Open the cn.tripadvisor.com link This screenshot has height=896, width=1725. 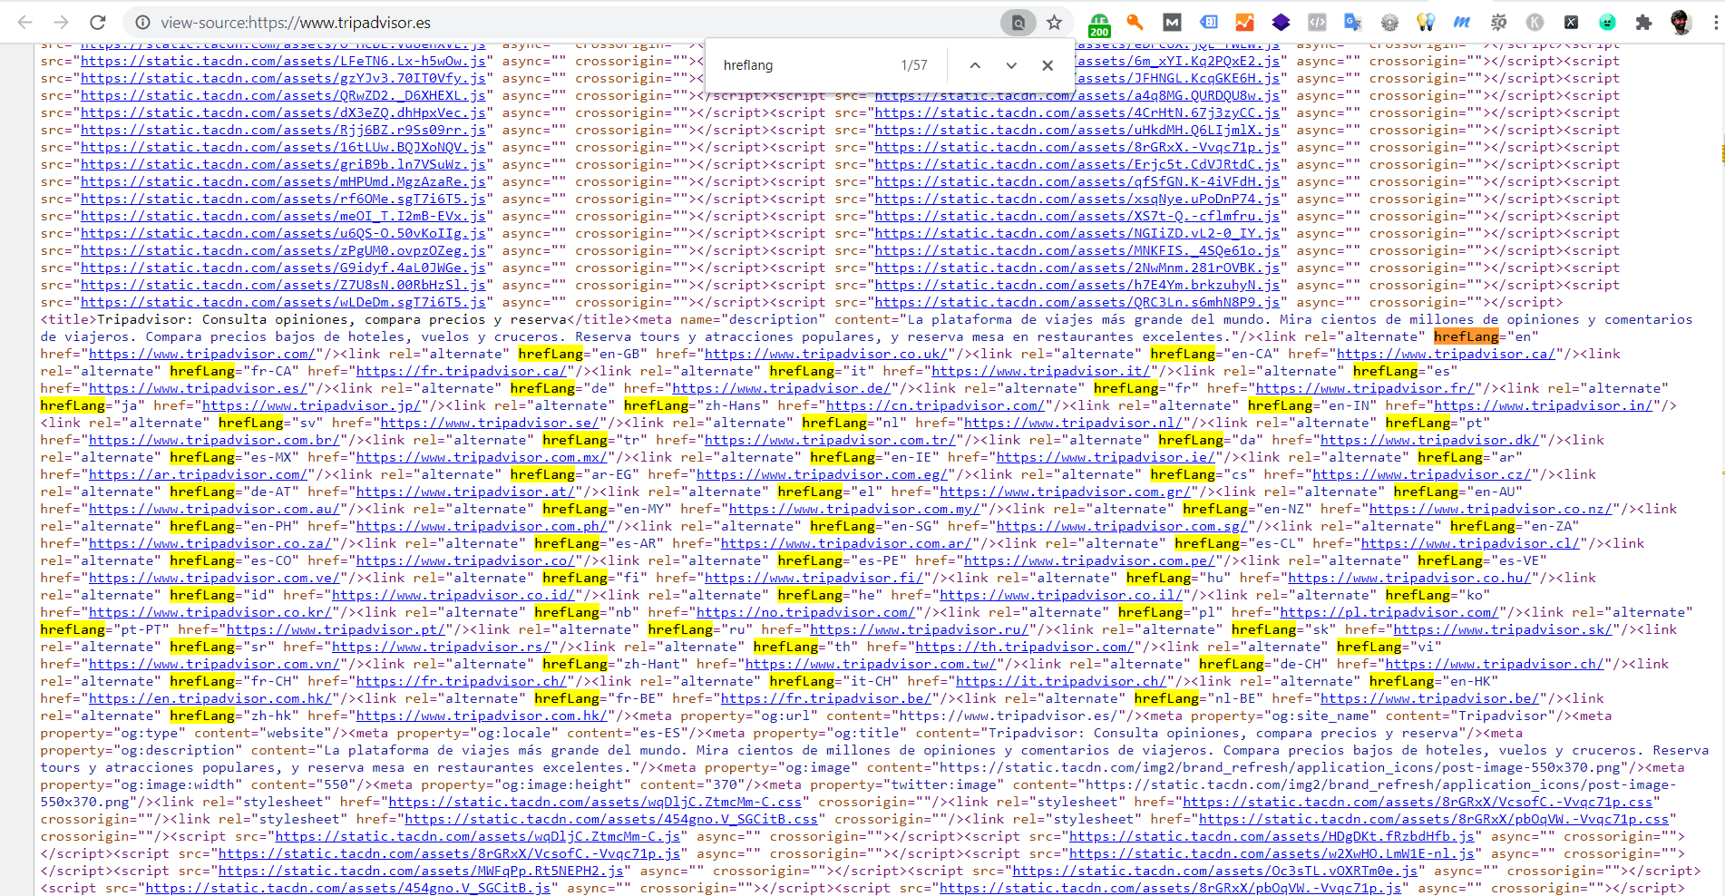[935, 405]
